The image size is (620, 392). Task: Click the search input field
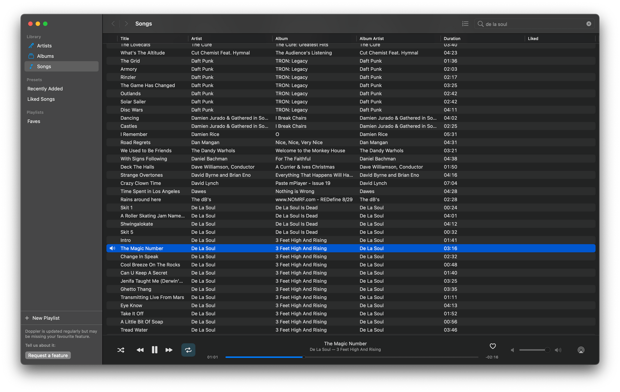point(535,24)
